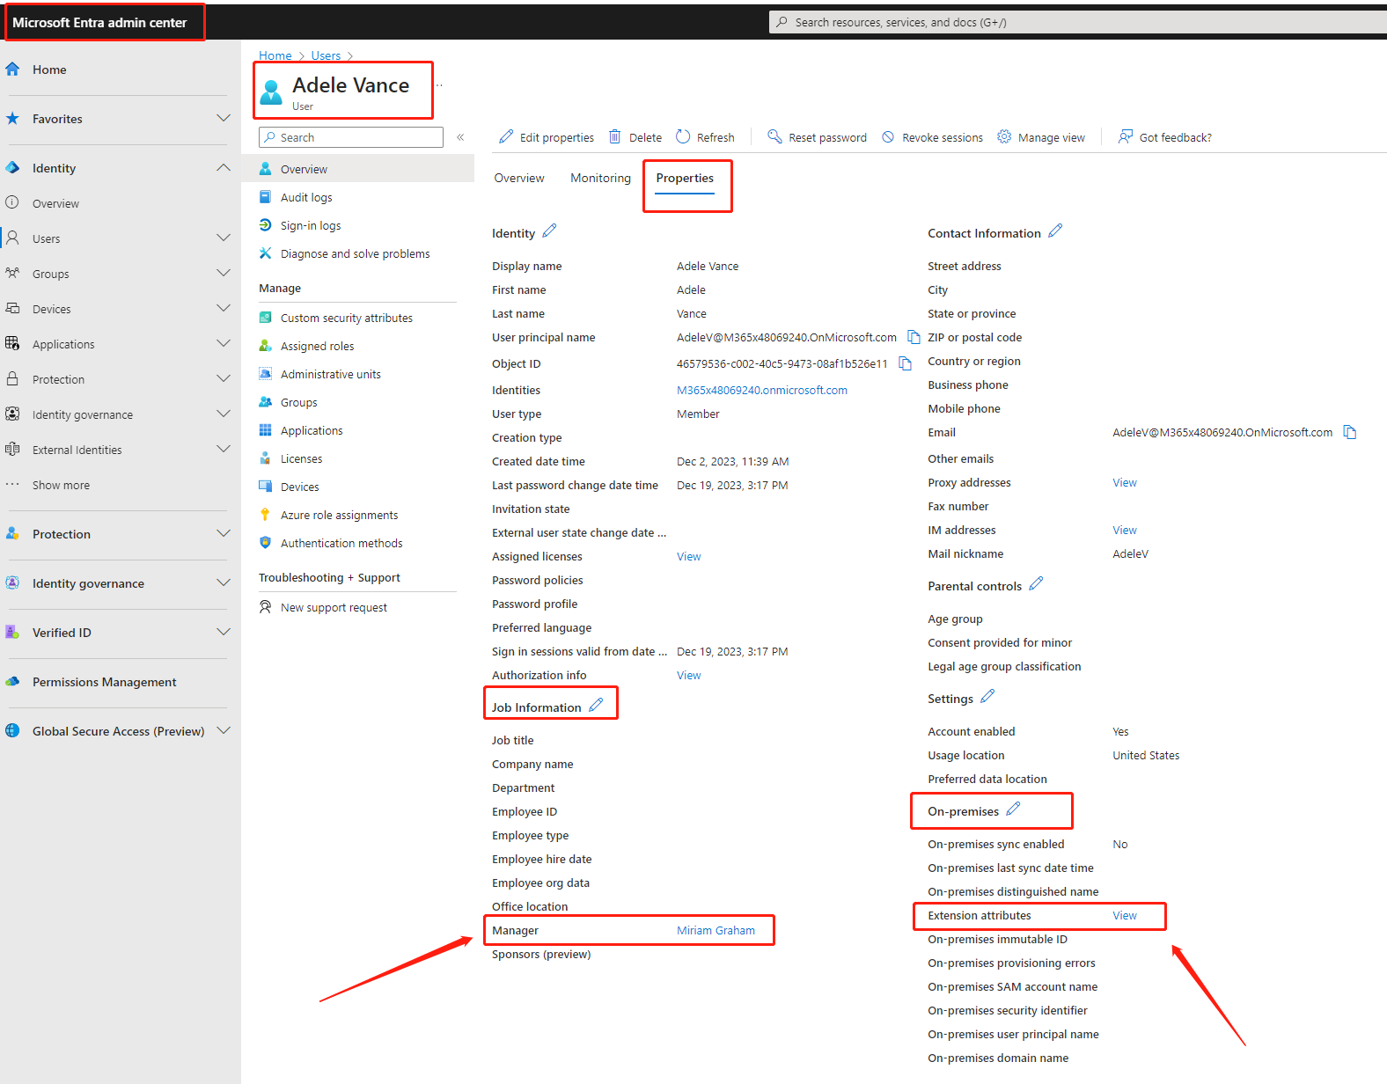Click the Delete trash icon in toolbar

[615, 136]
